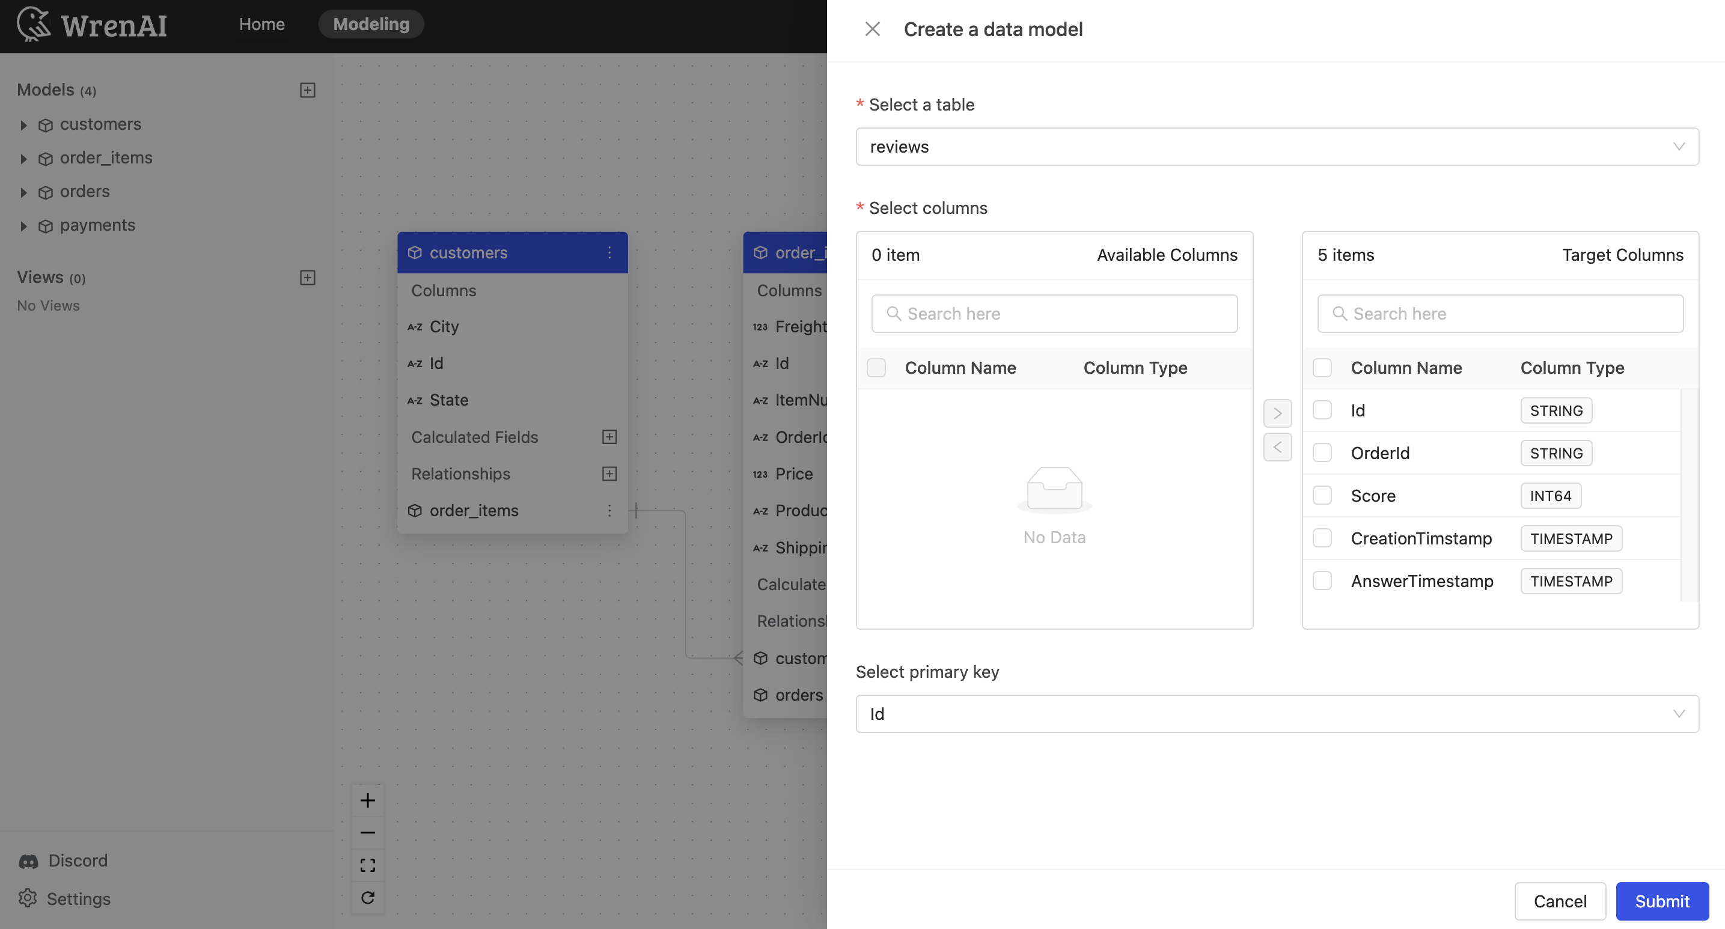The image size is (1725, 929).
Task: Check the Score column checkbox
Action: pyautogui.click(x=1322, y=495)
